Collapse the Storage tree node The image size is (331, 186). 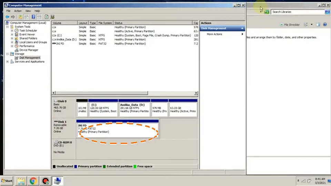point(8,54)
